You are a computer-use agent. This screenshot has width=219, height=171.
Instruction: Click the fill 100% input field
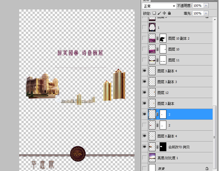point(198,13)
